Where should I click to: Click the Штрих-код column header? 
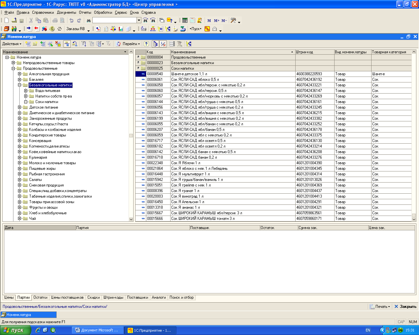coord(315,52)
